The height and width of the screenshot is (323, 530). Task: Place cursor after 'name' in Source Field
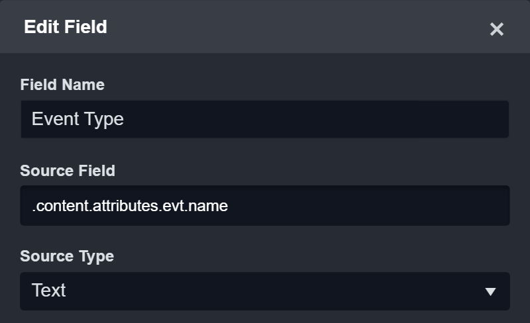229,206
